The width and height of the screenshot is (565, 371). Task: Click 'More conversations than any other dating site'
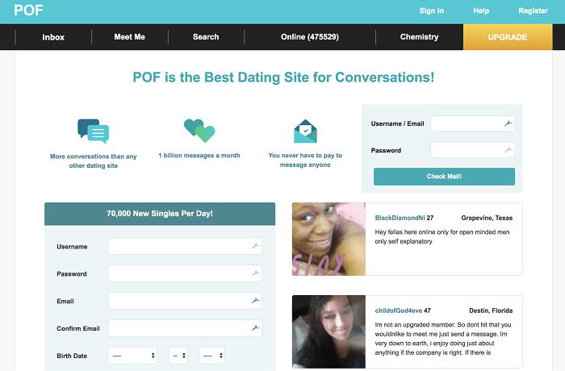(94, 161)
